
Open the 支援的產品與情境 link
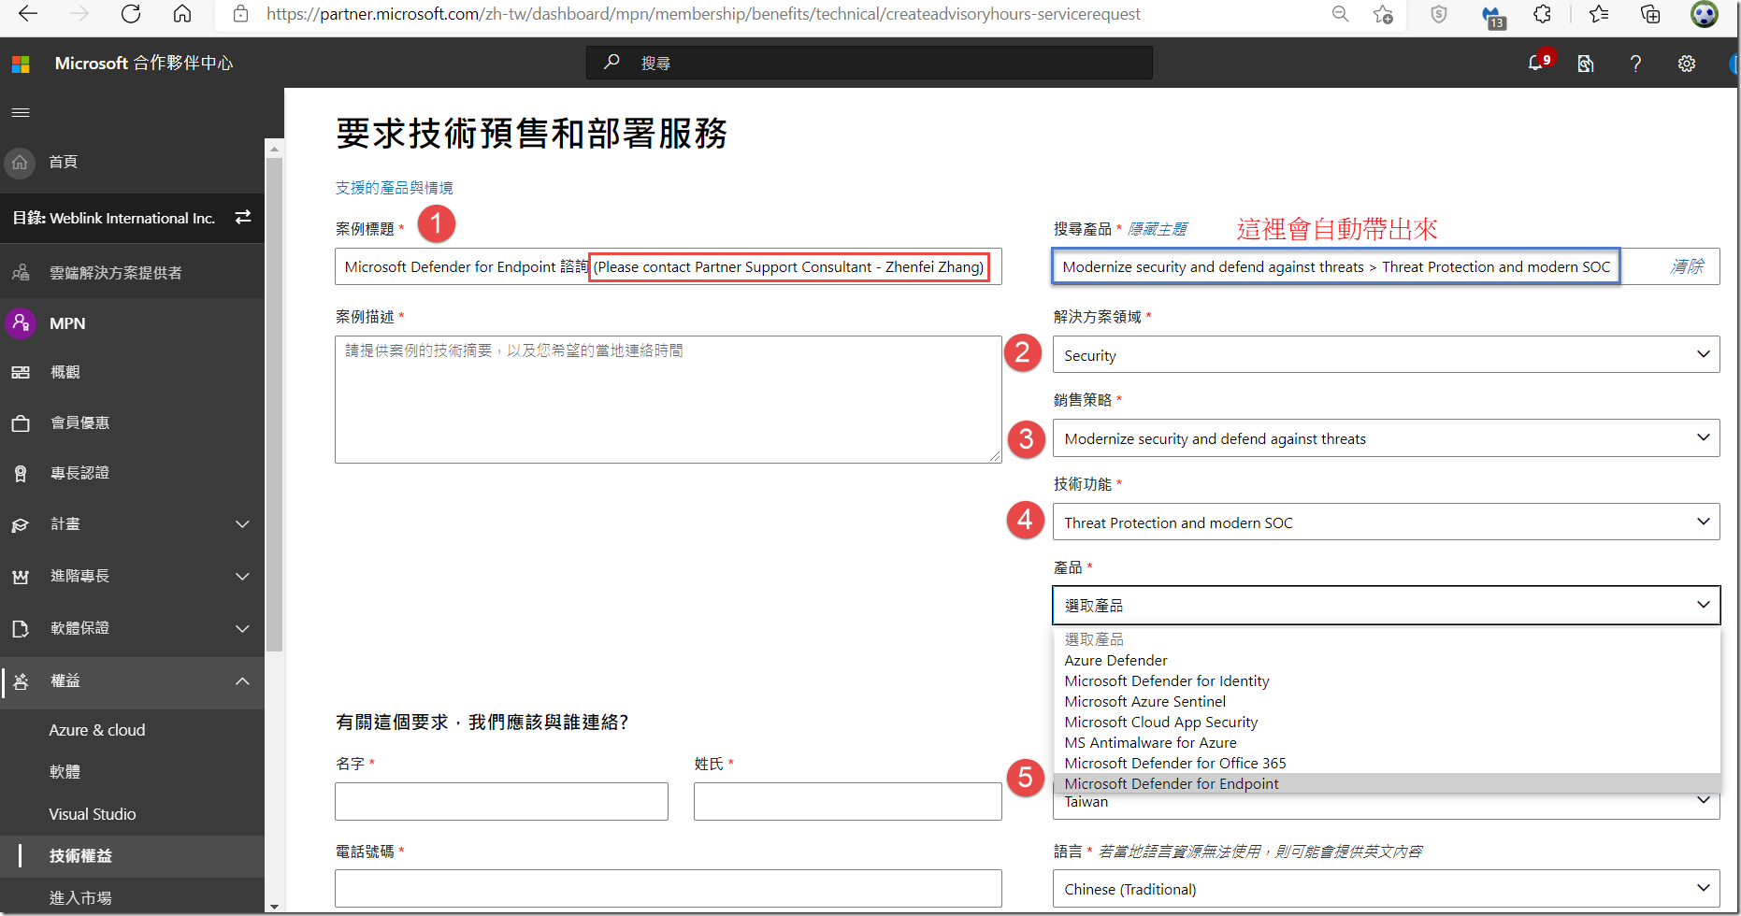pos(394,188)
